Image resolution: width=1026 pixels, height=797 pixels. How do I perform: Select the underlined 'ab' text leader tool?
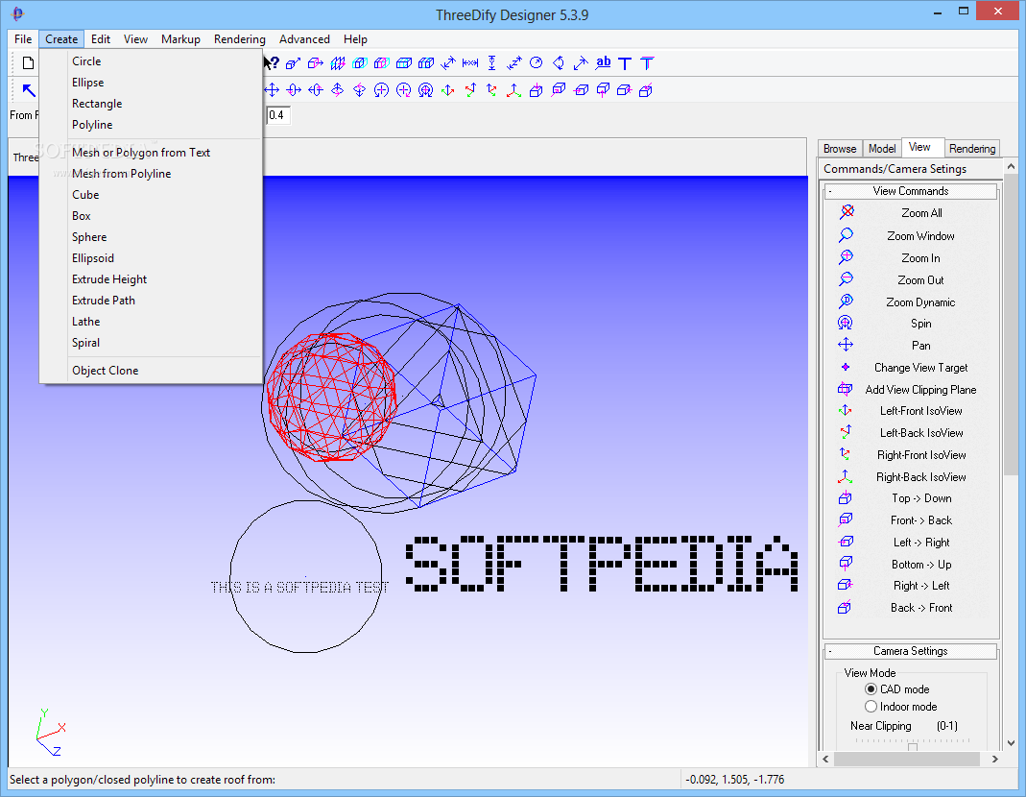click(x=604, y=62)
